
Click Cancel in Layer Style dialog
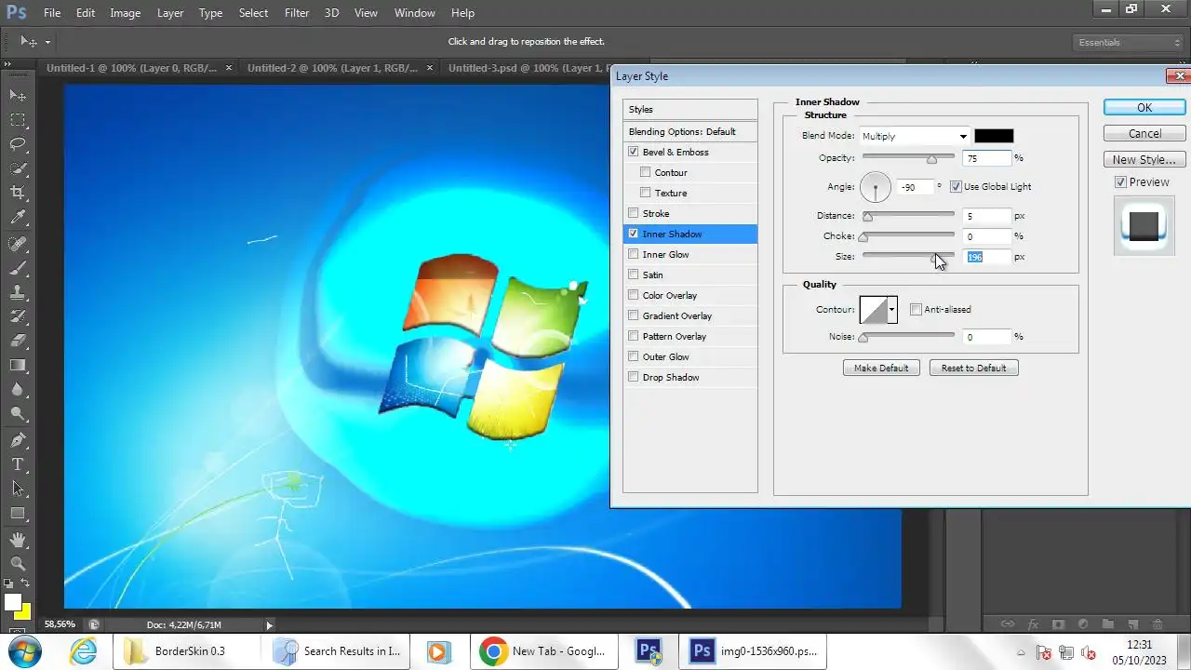[x=1144, y=133]
